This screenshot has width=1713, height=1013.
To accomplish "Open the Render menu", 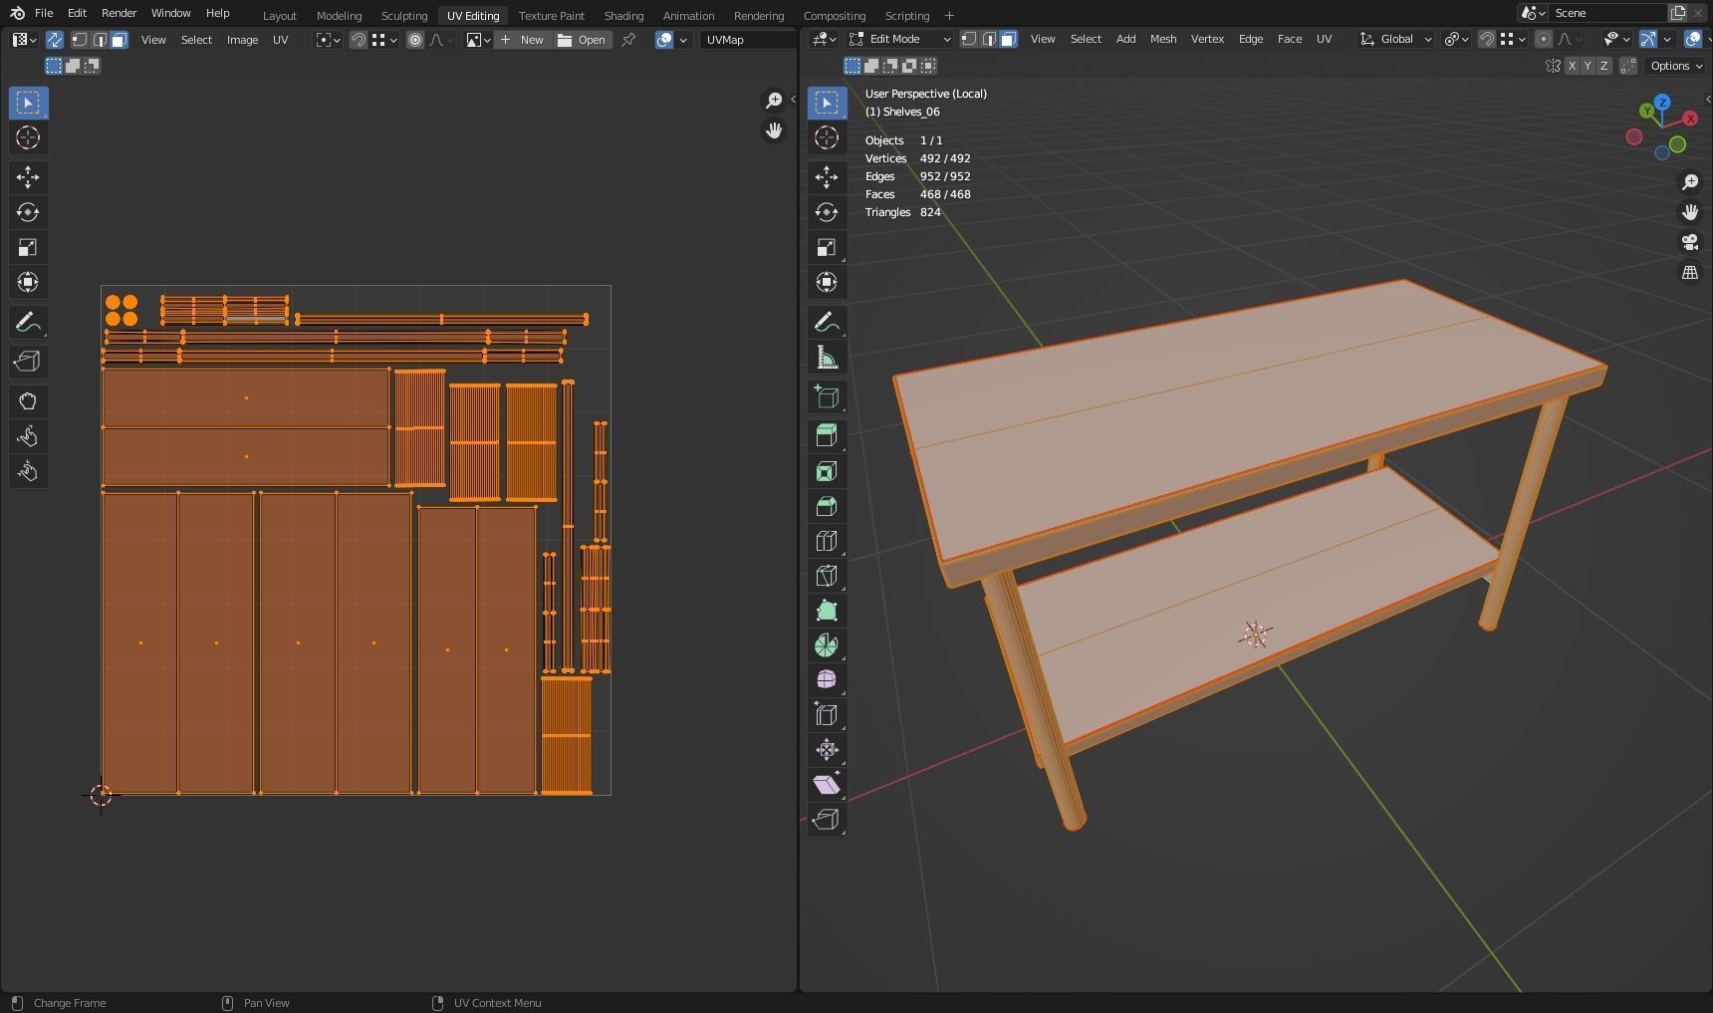I will [119, 13].
